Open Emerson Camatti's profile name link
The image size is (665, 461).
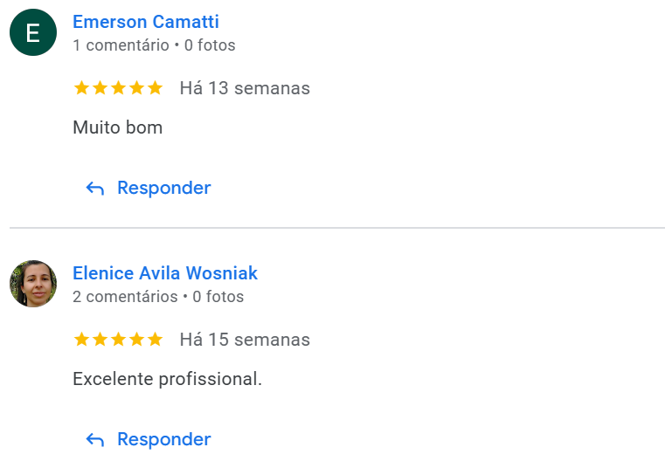145,22
